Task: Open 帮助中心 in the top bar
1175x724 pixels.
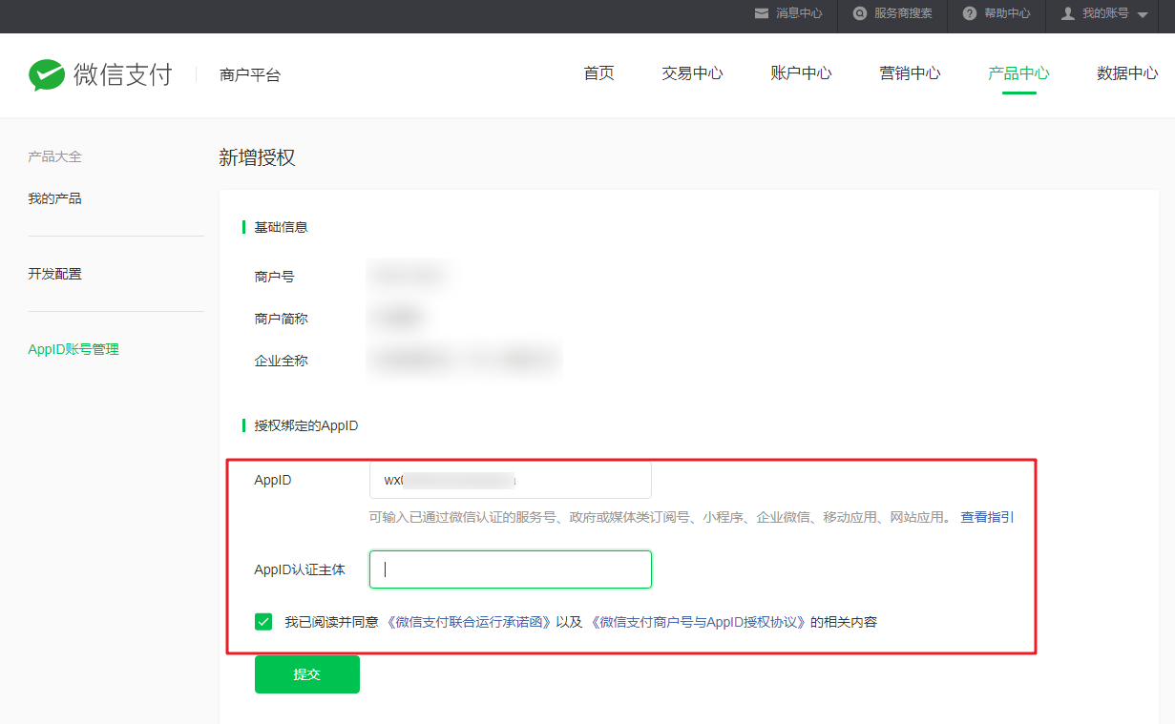Action: pos(1007,13)
